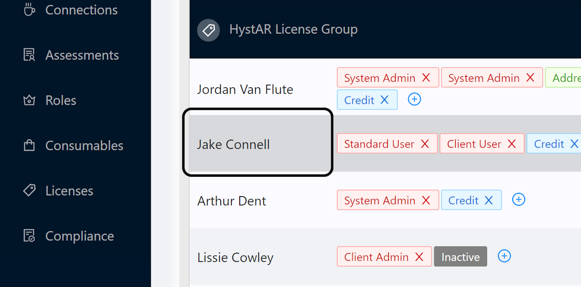Open Assessments in the sidebar
581x287 pixels.
(x=71, y=55)
